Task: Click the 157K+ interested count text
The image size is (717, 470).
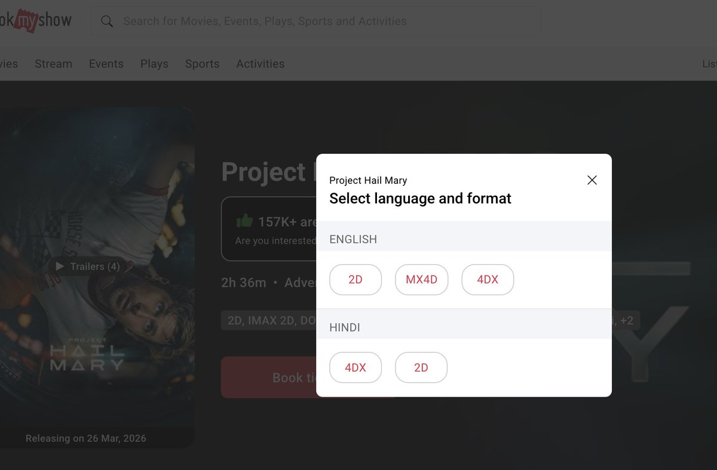Action: pyautogui.click(x=287, y=222)
